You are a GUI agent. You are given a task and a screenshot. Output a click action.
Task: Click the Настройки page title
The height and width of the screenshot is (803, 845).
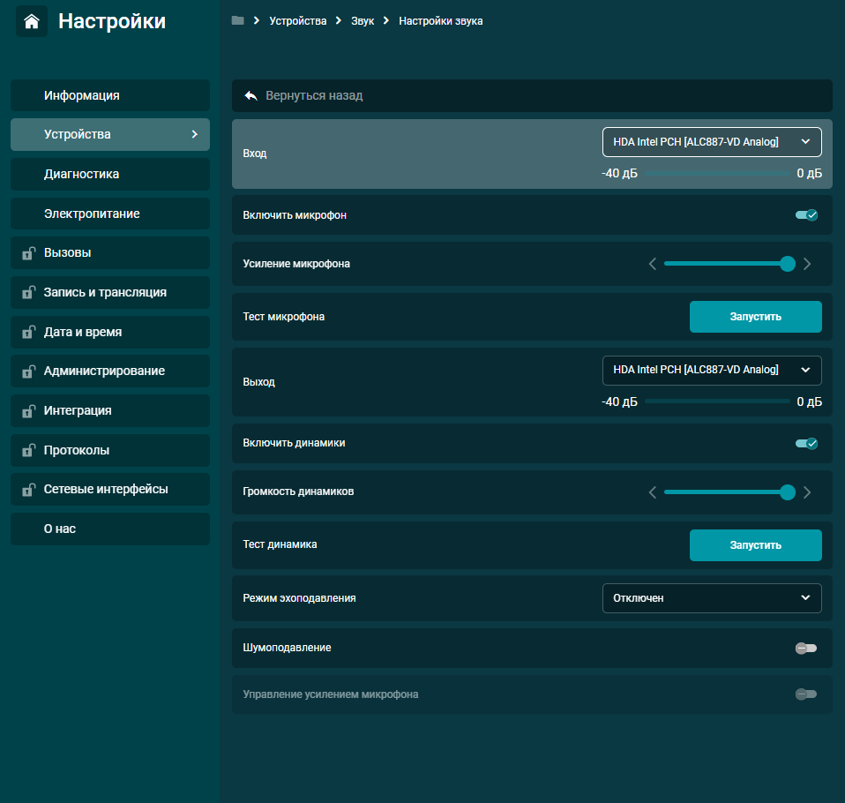pyautogui.click(x=111, y=21)
